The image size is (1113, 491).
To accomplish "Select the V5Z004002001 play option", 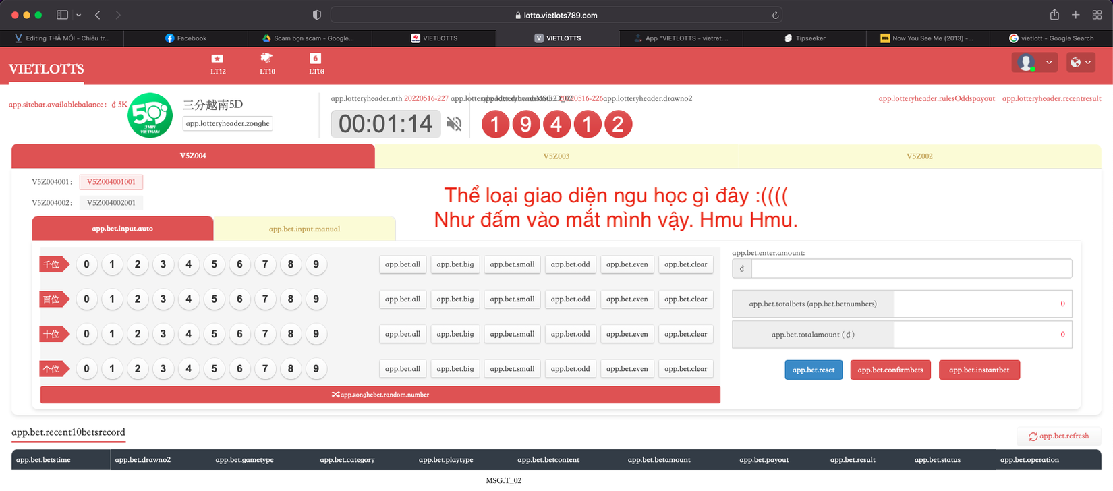I will coord(111,202).
